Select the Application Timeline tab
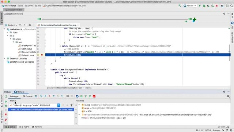The height and width of the screenshot is (132, 234). [14, 10]
